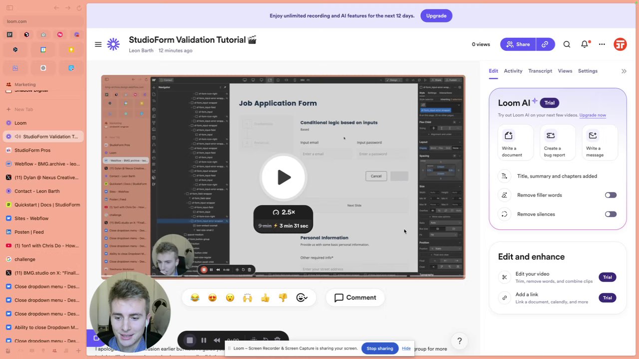Open the more emoji reactions picker
The image size is (639, 359).
[x=302, y=298]
